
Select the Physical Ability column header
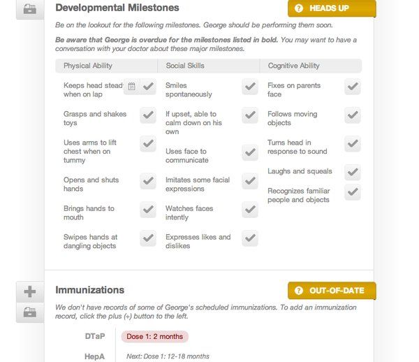click(106, 66)
